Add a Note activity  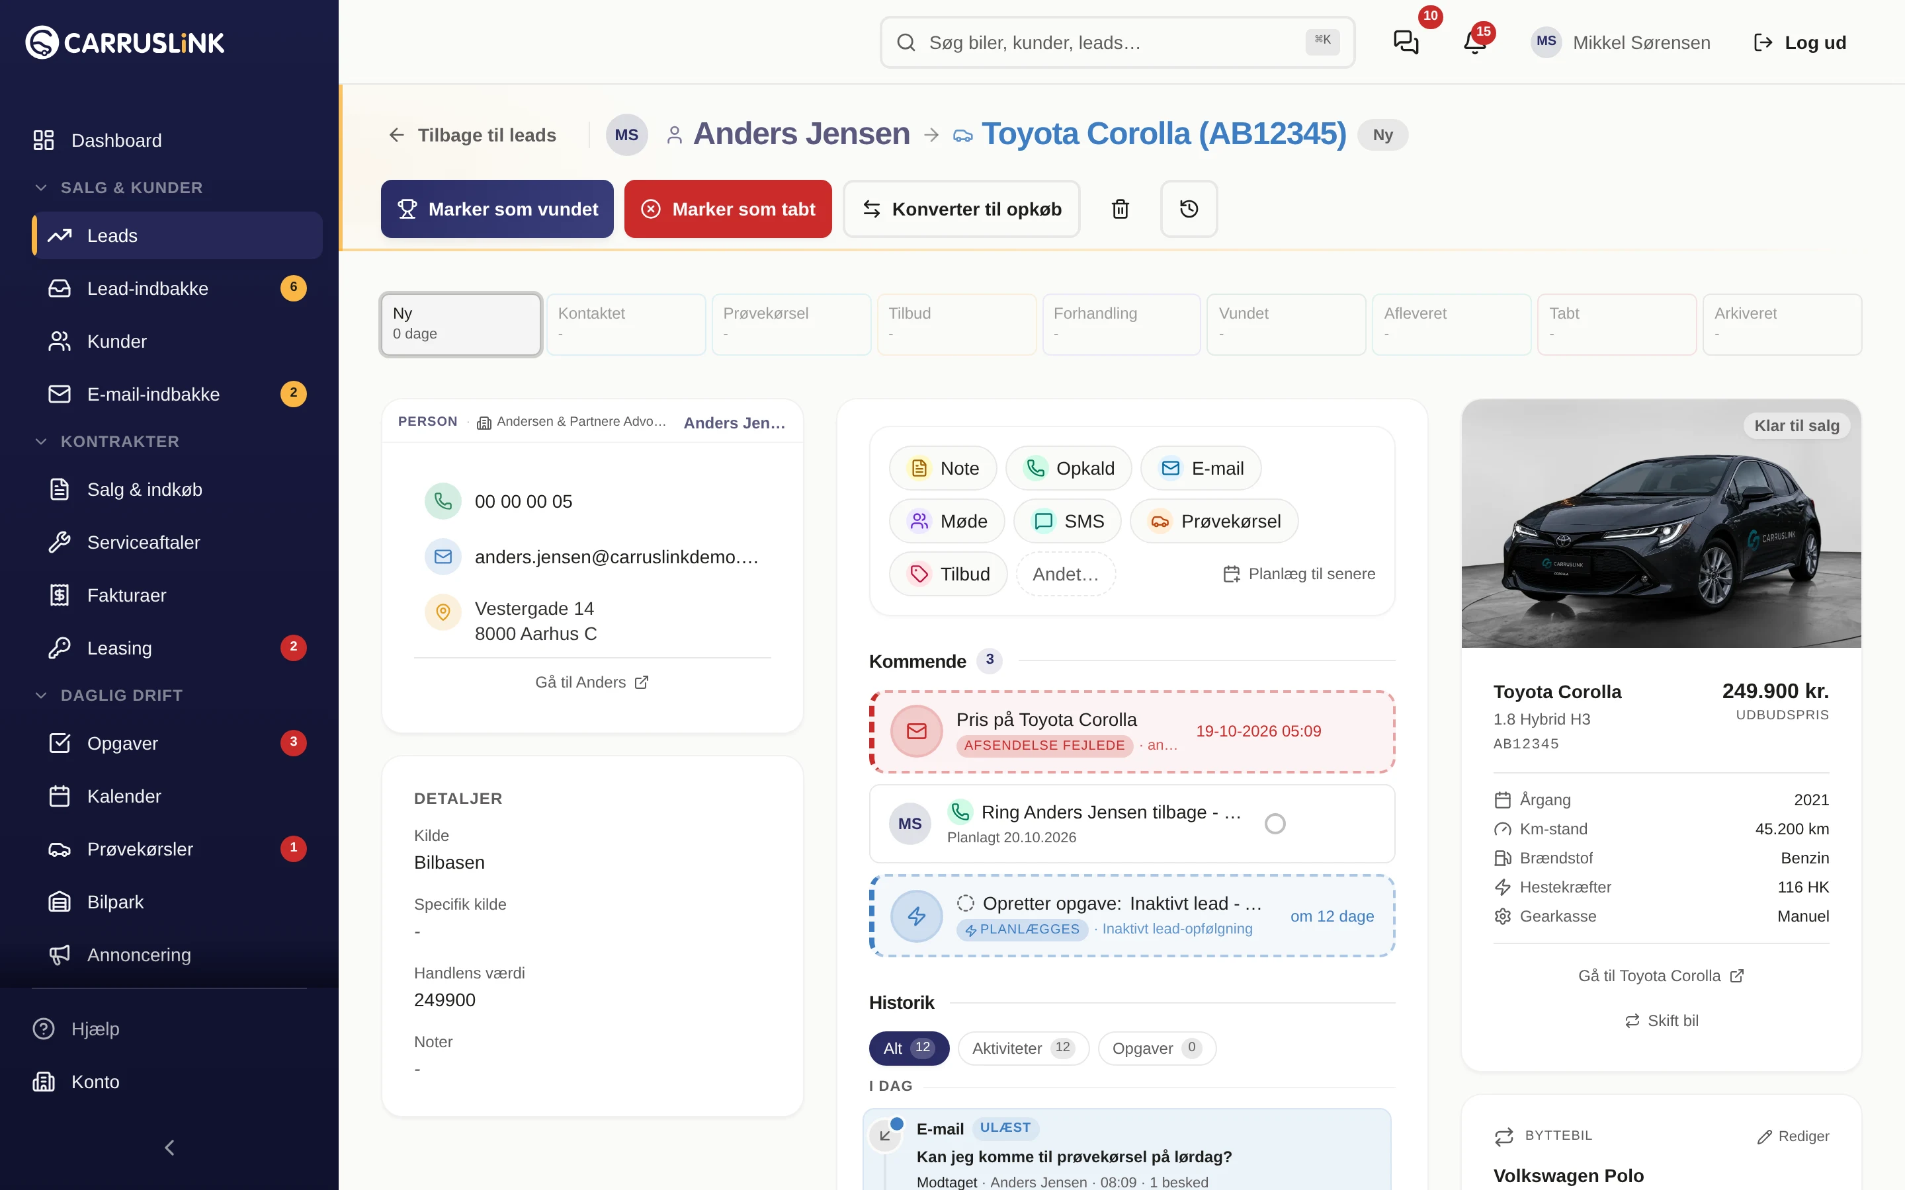coord(943,468)
